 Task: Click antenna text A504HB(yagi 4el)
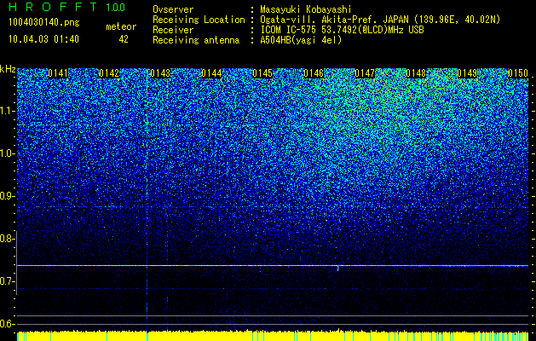click(301, 40)
